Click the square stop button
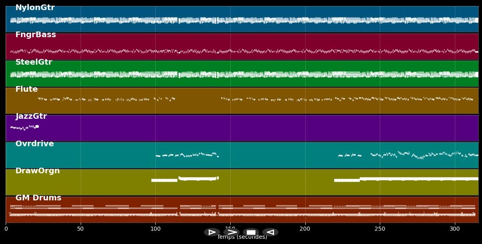Image resolution: width=482 pixels, height=244 pixels. click(x=251, y=232)
